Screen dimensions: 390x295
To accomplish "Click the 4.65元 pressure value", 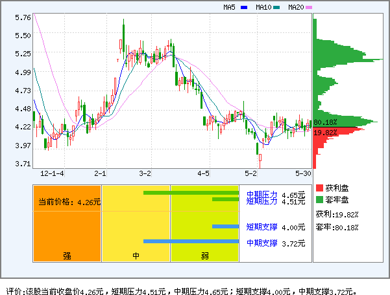I will tap(293, 195).
